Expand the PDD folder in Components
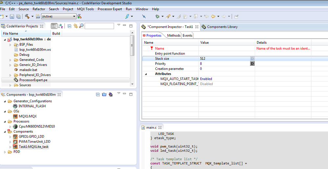 (x=5, y=152)
